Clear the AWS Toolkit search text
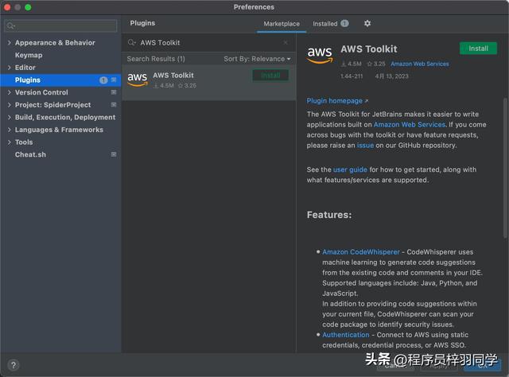 [x=286, y=43]
